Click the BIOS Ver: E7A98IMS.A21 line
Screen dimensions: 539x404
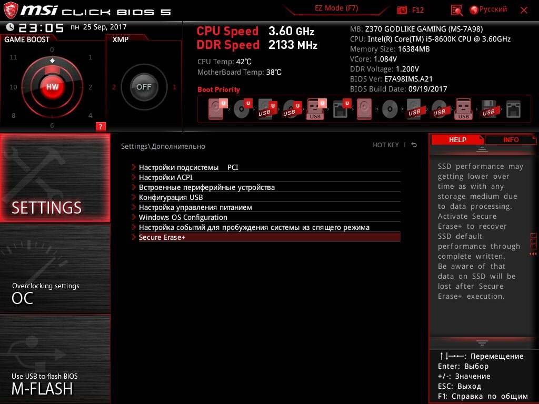coord(391,79)
